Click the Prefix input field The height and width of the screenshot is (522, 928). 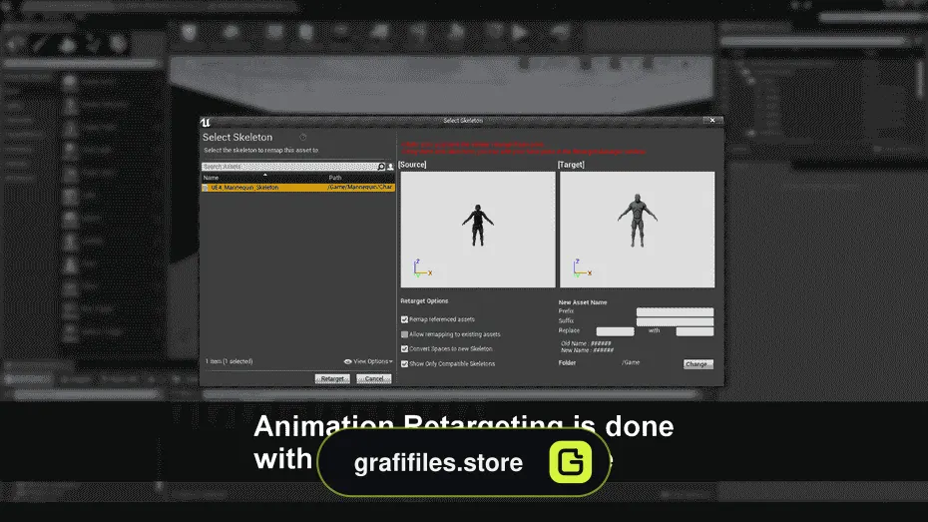coord(675,311)
